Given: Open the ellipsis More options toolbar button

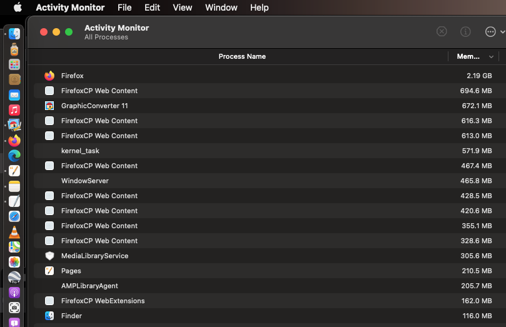Looking at the screenshot, I should point(490,32).
